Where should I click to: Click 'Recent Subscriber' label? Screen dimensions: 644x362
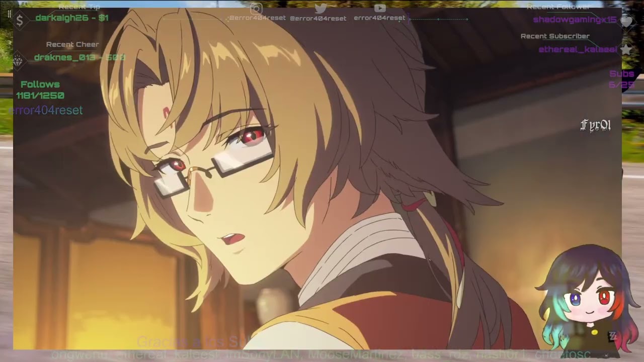555,36
